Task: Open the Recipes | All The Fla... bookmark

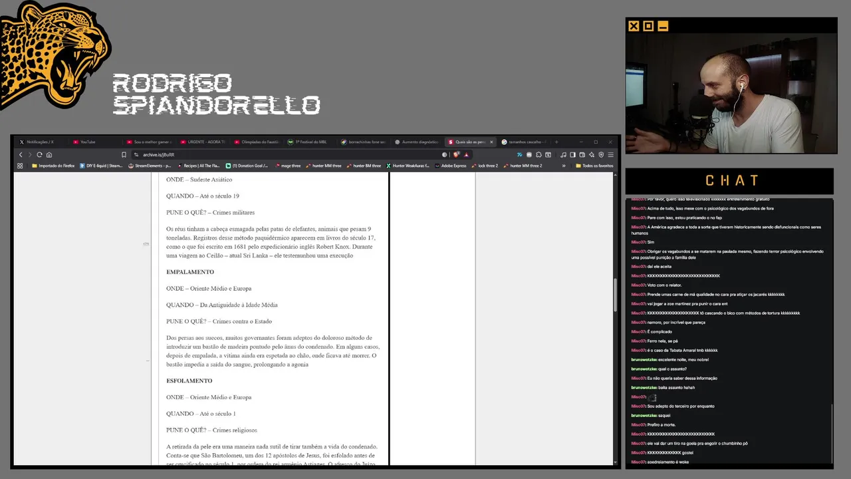Action: pyautogui.click(x=198, y=166)
